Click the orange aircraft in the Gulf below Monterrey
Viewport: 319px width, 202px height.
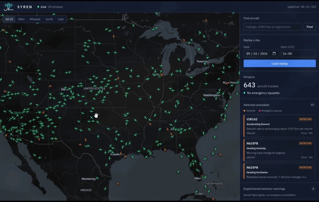click(118, 184)
